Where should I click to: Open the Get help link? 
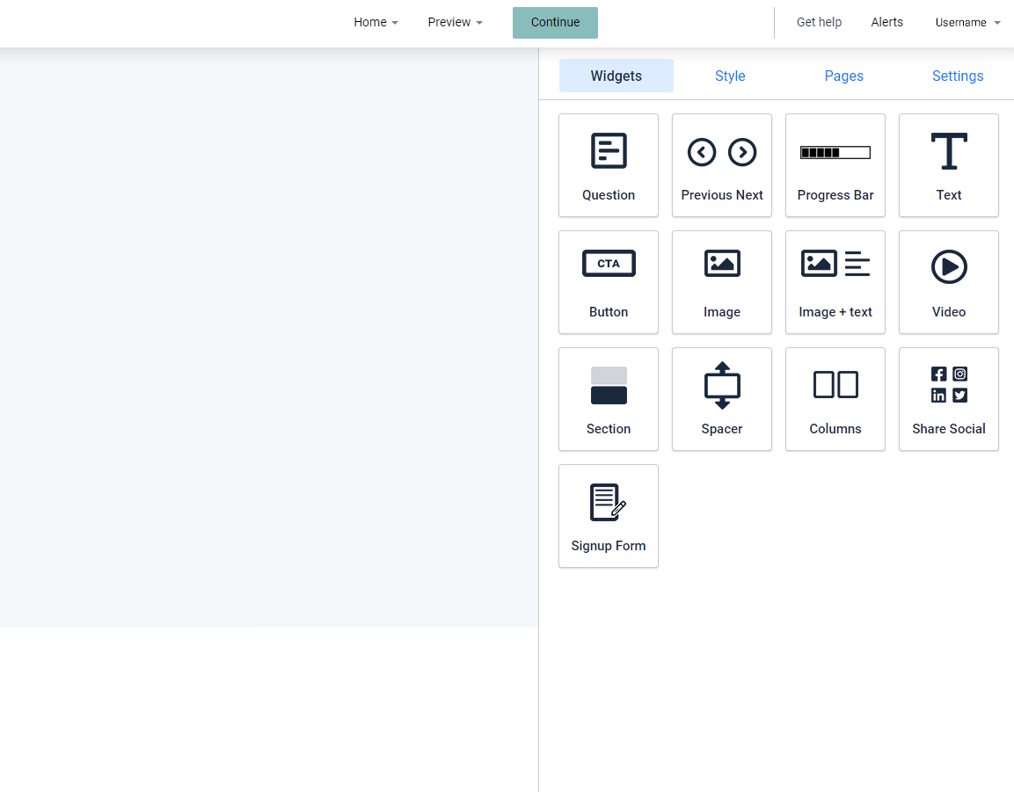click(x=819, y=22)
